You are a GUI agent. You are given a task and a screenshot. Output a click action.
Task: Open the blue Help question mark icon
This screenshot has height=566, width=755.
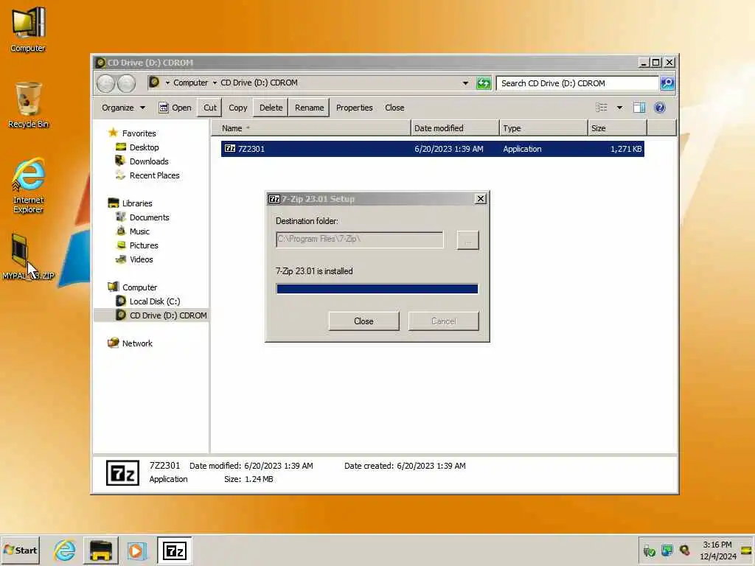click(660, 108)
